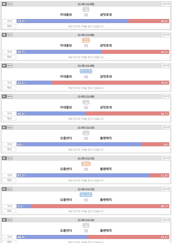This screenshot has width=173, height=243.
Task: Click the 73.2% blue bar in game 88
Action: click(72, 21)
